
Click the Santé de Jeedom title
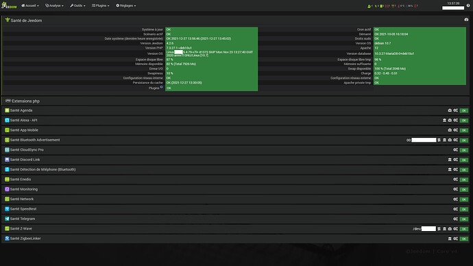(x=26, y=21)
